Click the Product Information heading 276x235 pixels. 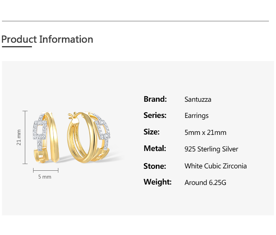[47, 39]
